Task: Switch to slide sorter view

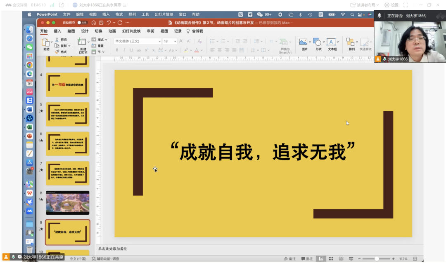Action: coord(330,258)
